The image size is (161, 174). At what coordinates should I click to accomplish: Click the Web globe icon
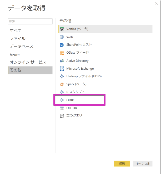(62, 37)
